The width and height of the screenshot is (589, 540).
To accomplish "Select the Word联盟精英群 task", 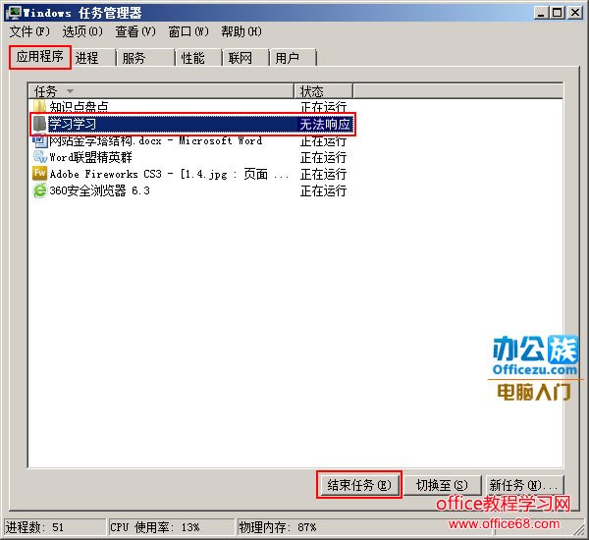I will coord(90,157).
